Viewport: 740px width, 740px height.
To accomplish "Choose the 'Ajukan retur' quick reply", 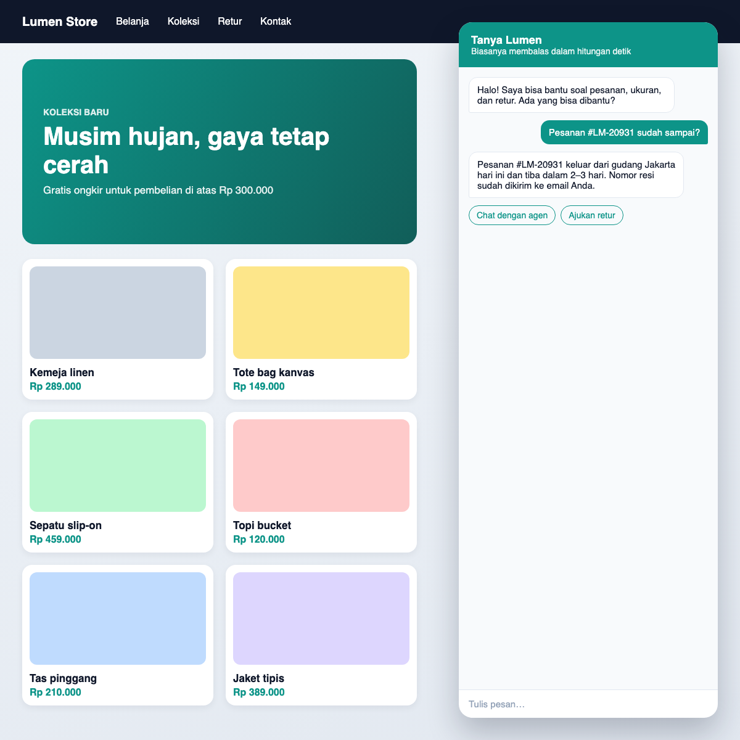I will 592,215.
